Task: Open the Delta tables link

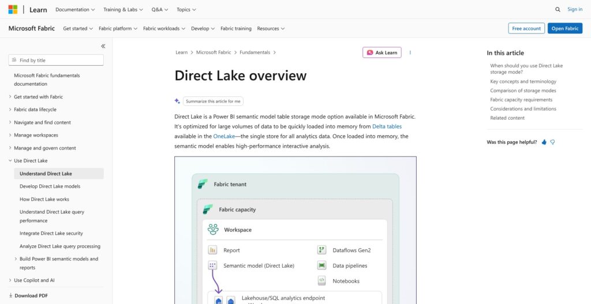Action: pyautogui.click(x=387, y=127)
